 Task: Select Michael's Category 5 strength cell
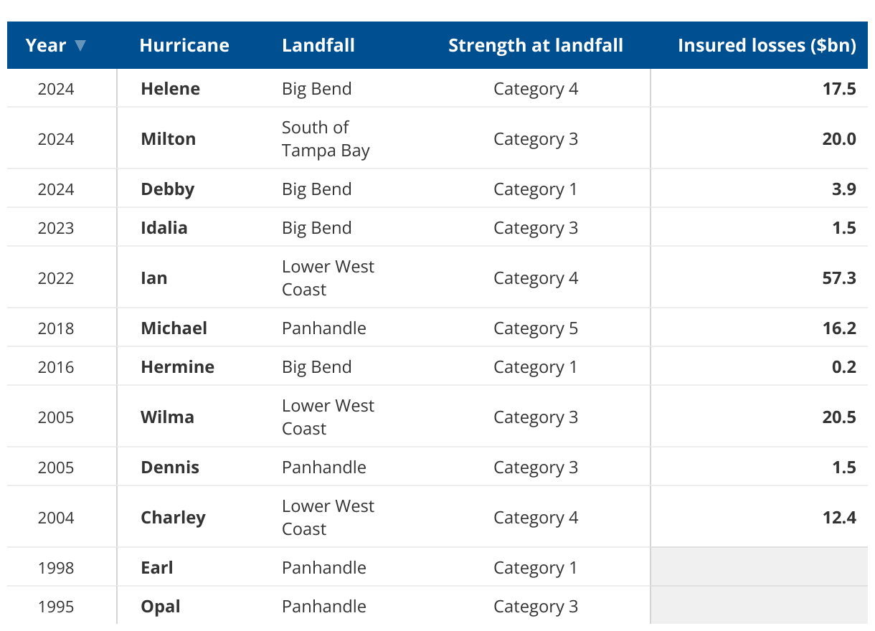point(536,328)
